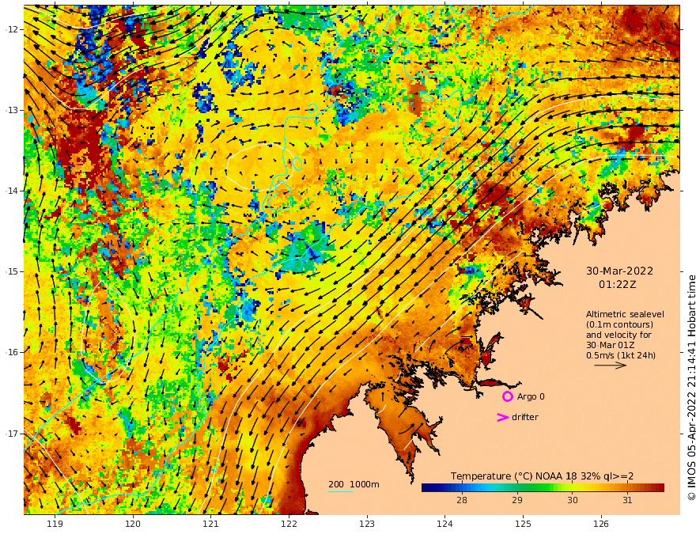Click the '200 1000m' isobath label

click(354, 484)
